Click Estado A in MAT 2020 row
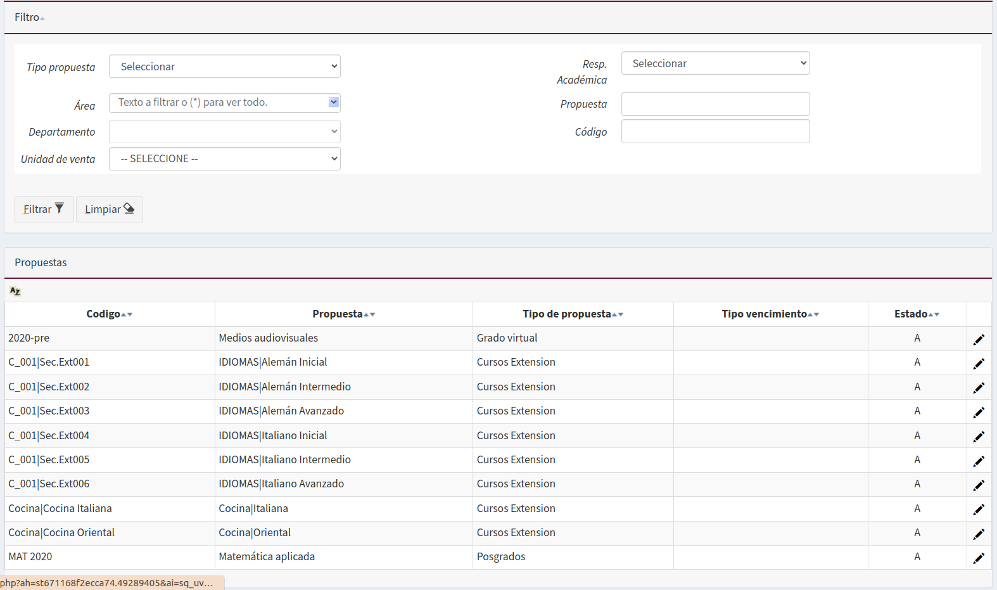 917,556
